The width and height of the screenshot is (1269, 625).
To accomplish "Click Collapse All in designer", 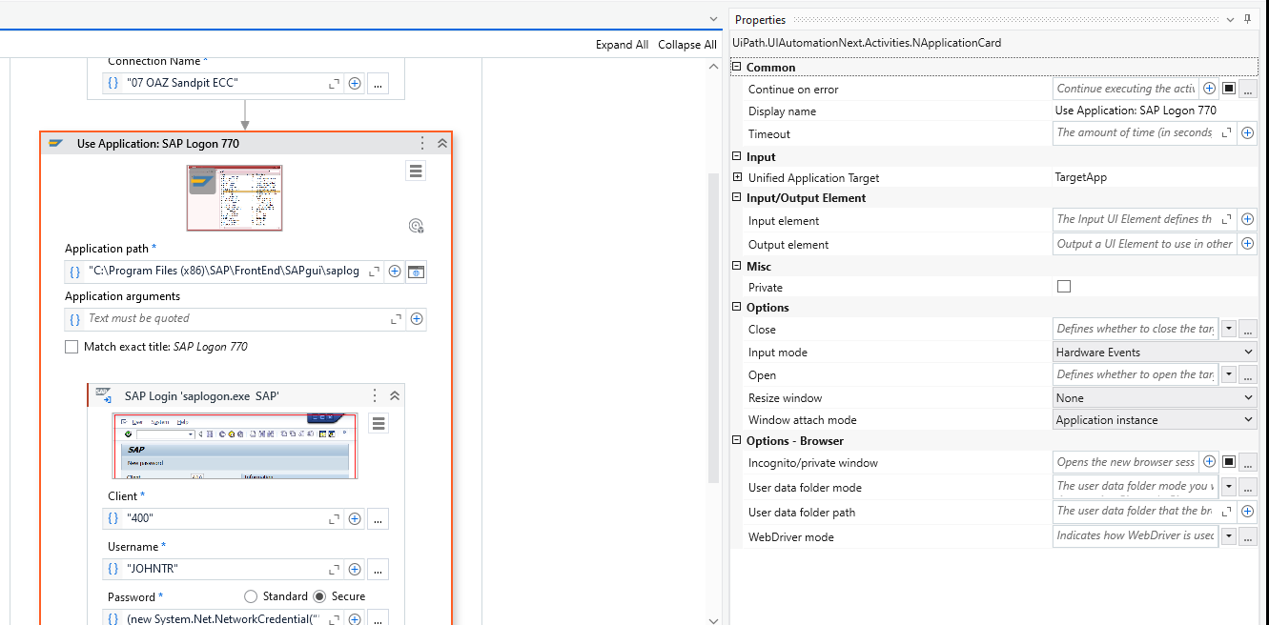I will click(x=687, y=45).
